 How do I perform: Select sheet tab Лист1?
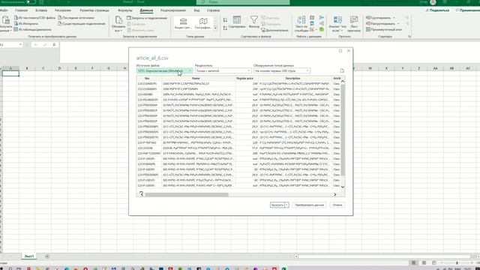29,256
